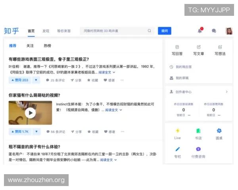Open the 创作者中心 link
The height and width of the screenshot is (190, 238).
coord(184,92)
